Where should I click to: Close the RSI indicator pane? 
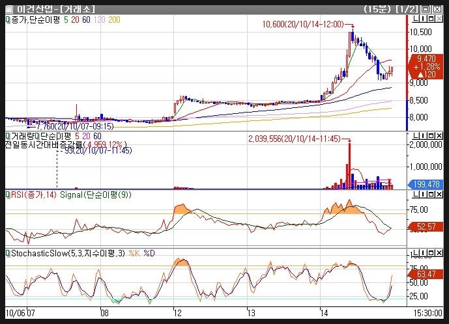coord(439,195)
